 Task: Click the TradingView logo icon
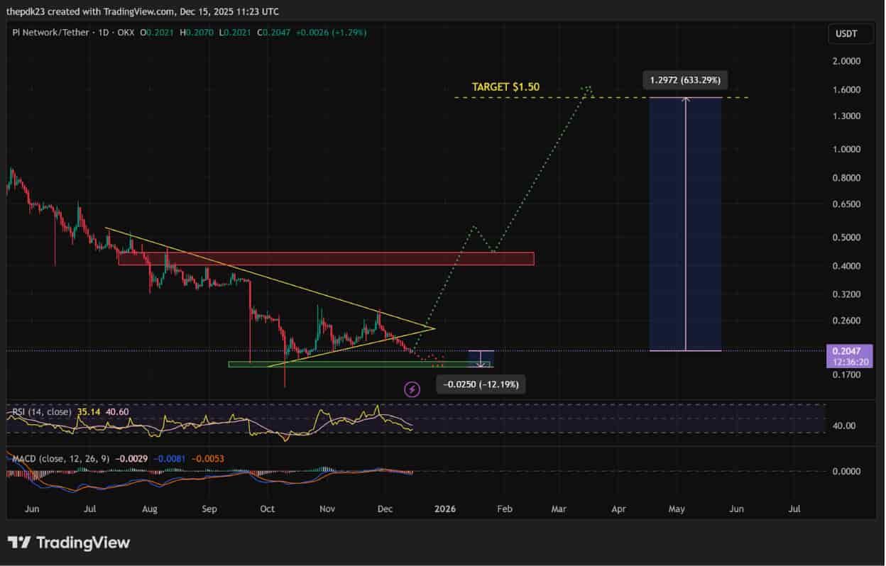coord(19,543)
